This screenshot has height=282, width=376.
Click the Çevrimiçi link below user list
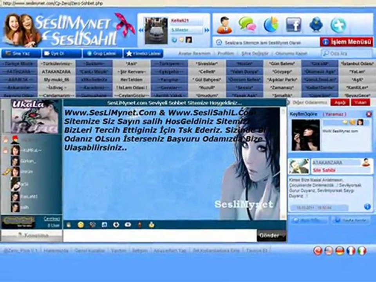[x=52, y=219]
